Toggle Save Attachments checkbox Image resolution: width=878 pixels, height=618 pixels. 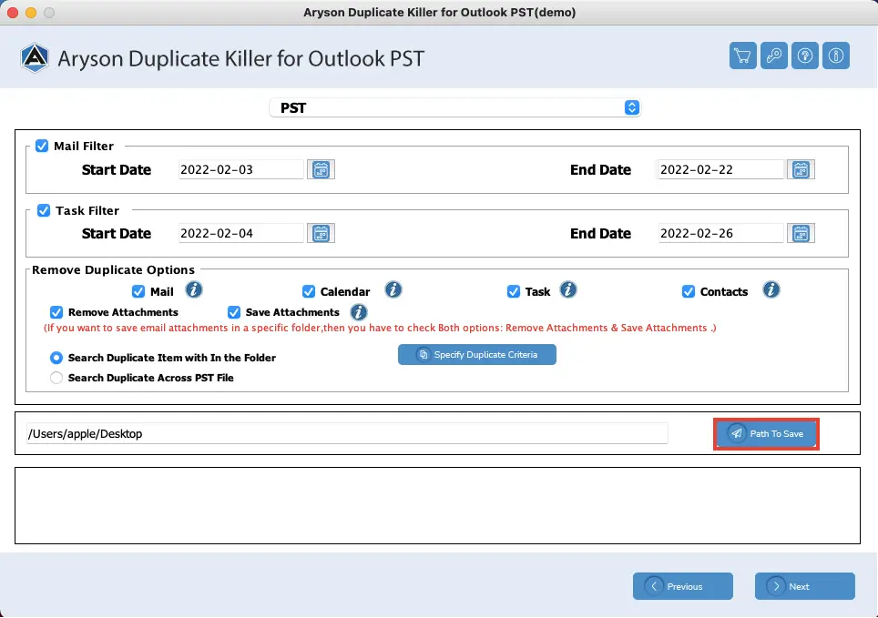point(234,312)
